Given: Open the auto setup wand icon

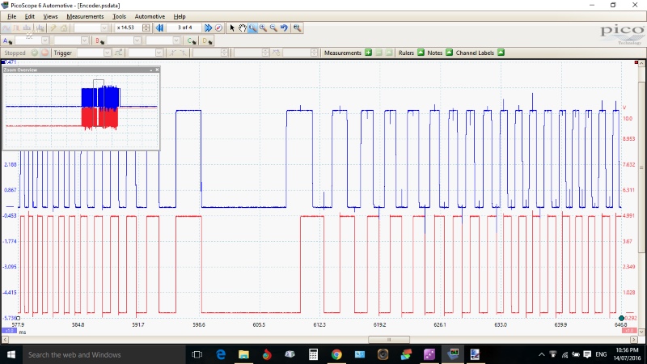Looking at the screenshot, I should click(53, 28).
